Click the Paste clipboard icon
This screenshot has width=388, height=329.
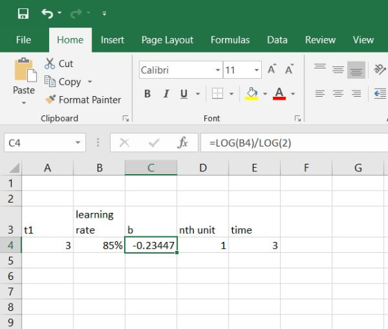pyautogui.click(x=26, y=70)
